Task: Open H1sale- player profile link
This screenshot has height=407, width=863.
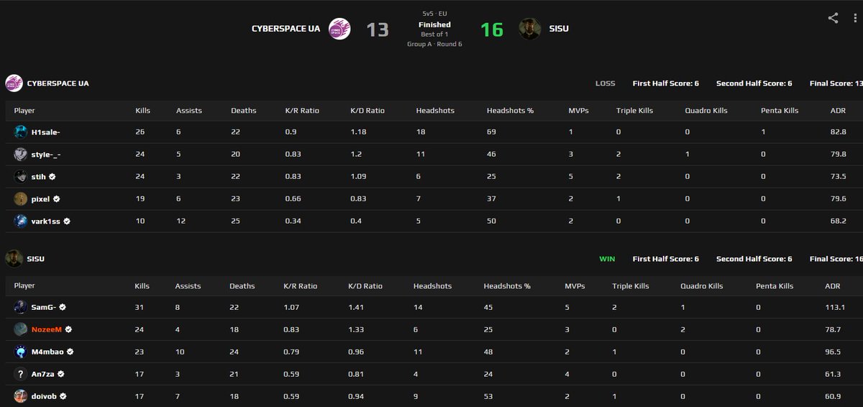Action: click(46, 132)
